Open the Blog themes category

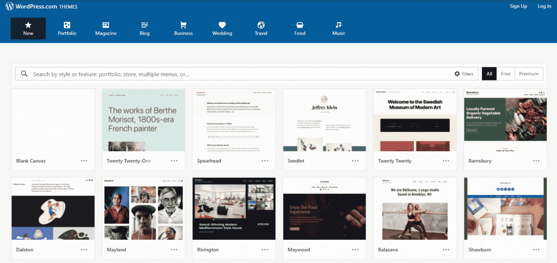[x=144, y=28]
